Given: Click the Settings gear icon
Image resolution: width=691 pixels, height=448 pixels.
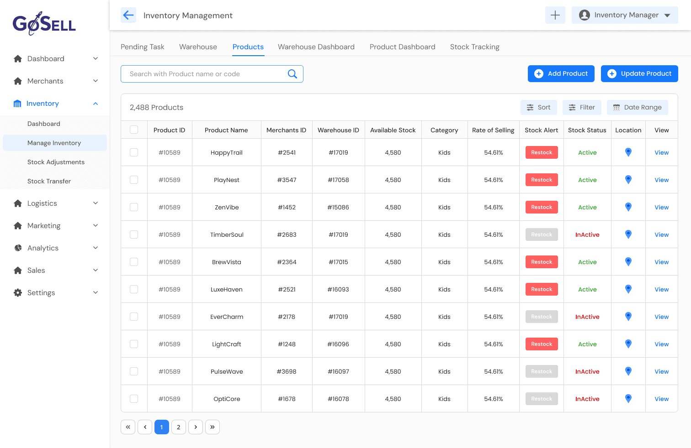Looking at the screenshot, I should 18,292.
